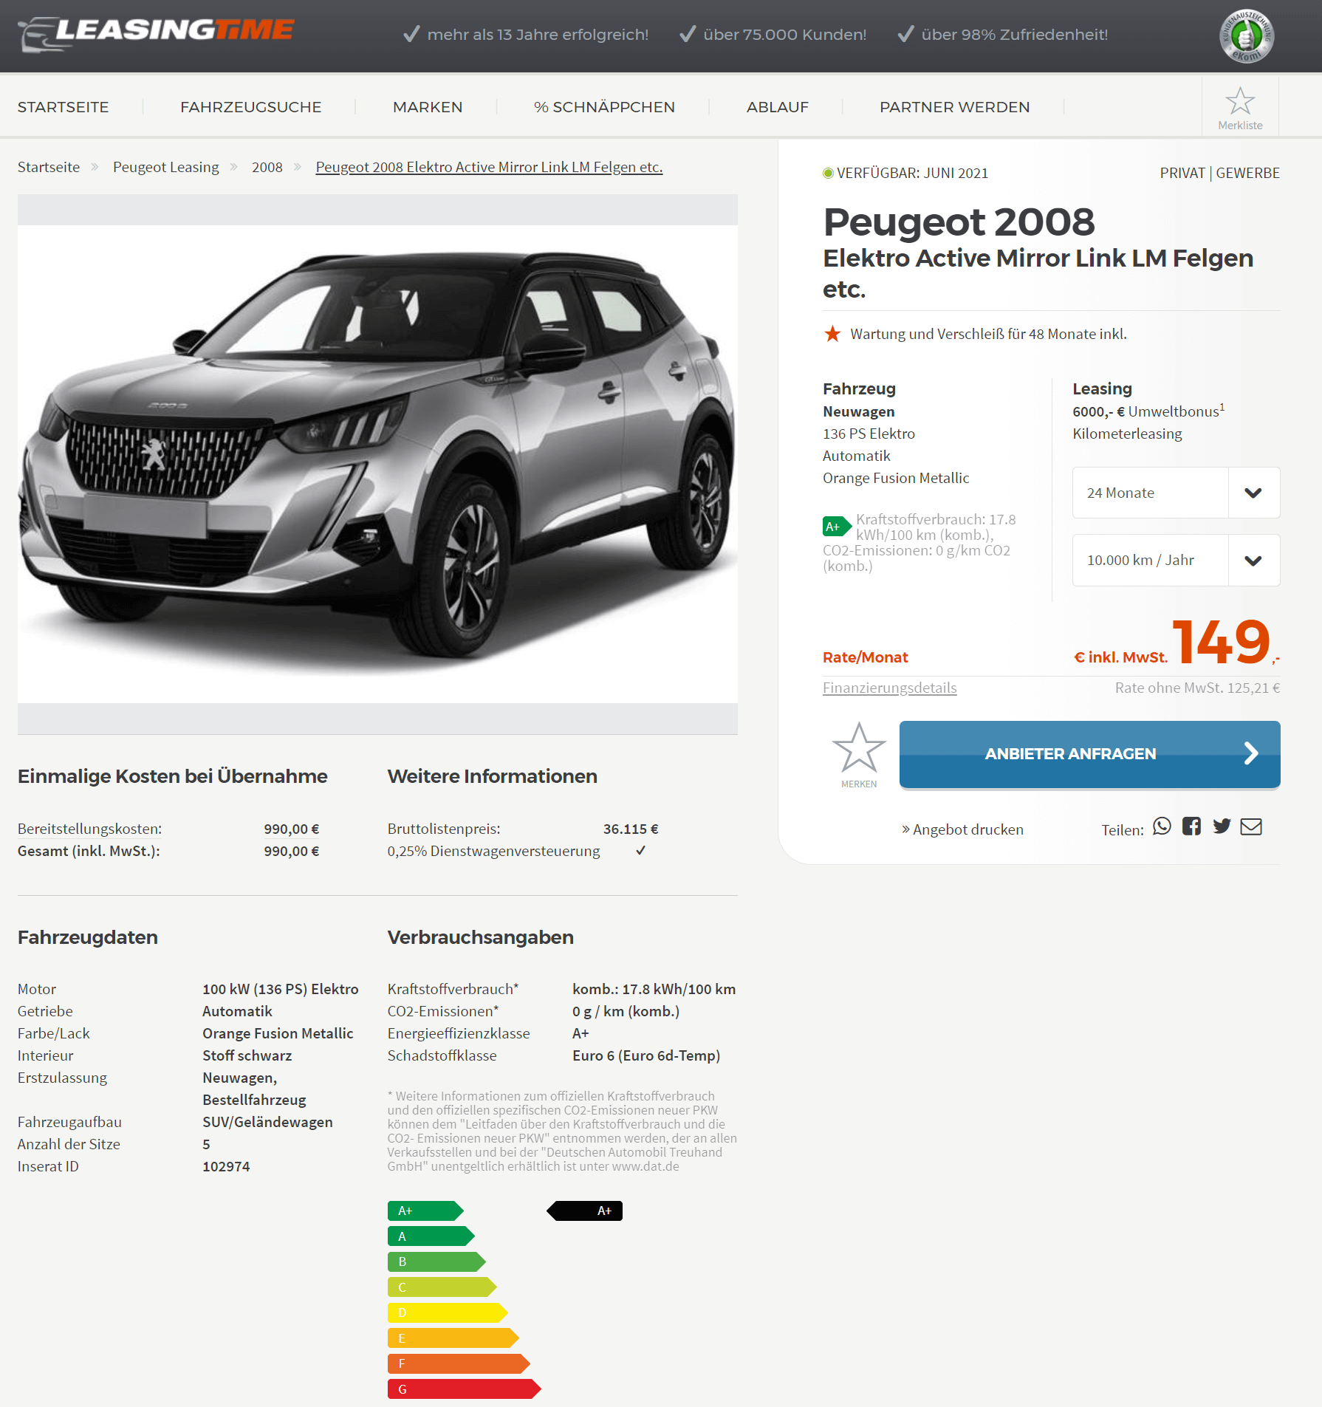This screenshot has width=1322, height=1407.
Task: Click the Bereitstellungskosten label
Action: coord(89,829)
